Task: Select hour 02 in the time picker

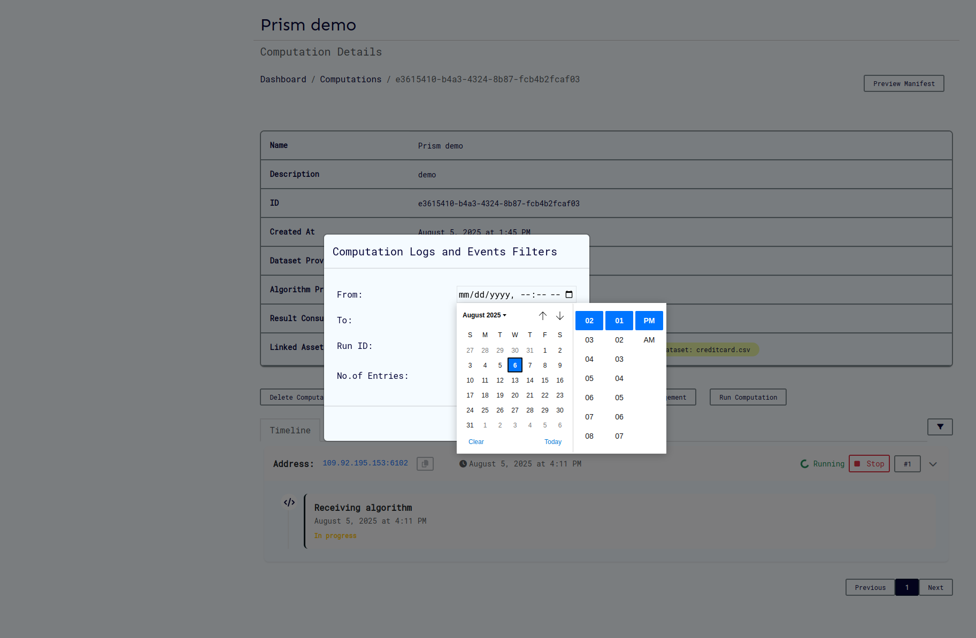Action: point(589,321)
